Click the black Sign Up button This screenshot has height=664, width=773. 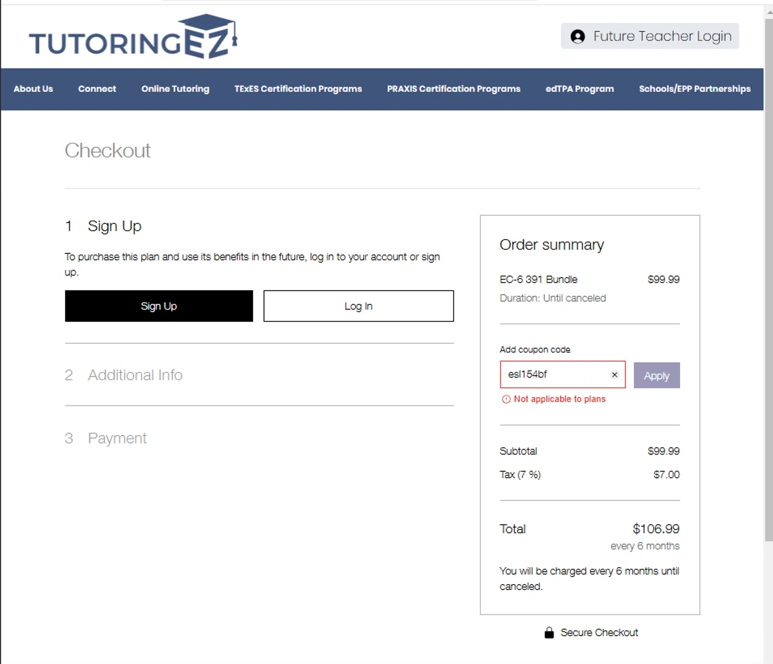(x=159, y=306)
